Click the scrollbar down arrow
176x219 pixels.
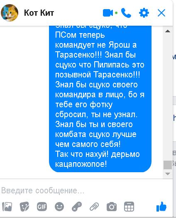point(168,174)
